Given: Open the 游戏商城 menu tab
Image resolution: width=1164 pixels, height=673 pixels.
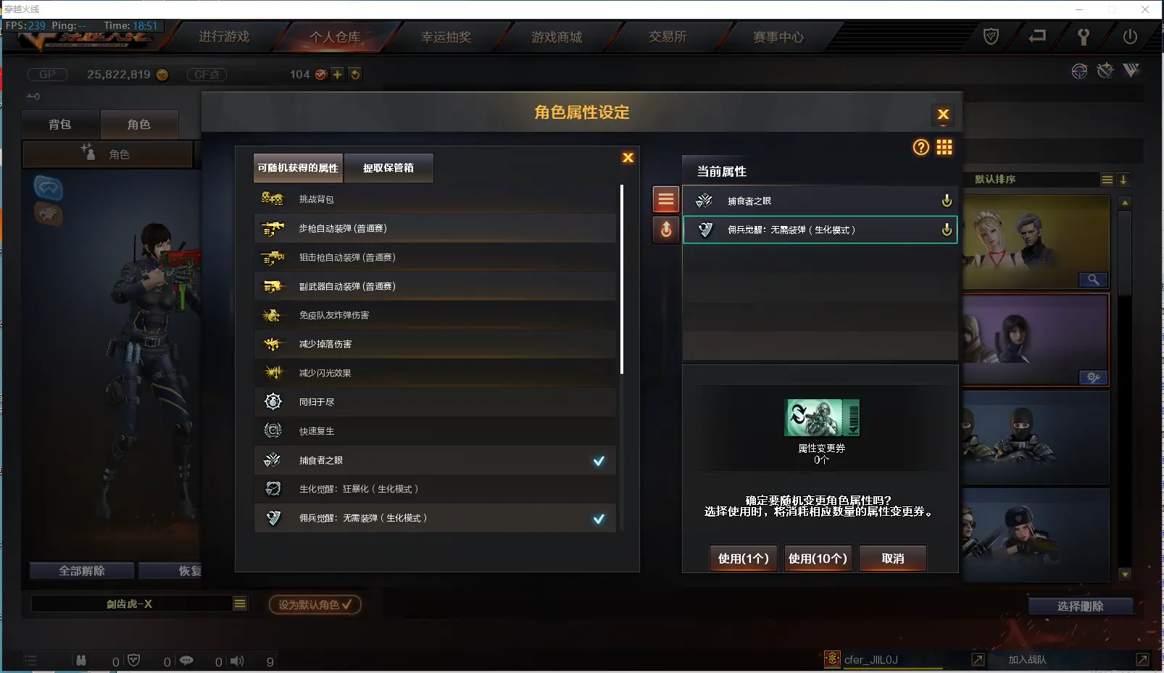Looking at the screenshot, I should [557, 37].
